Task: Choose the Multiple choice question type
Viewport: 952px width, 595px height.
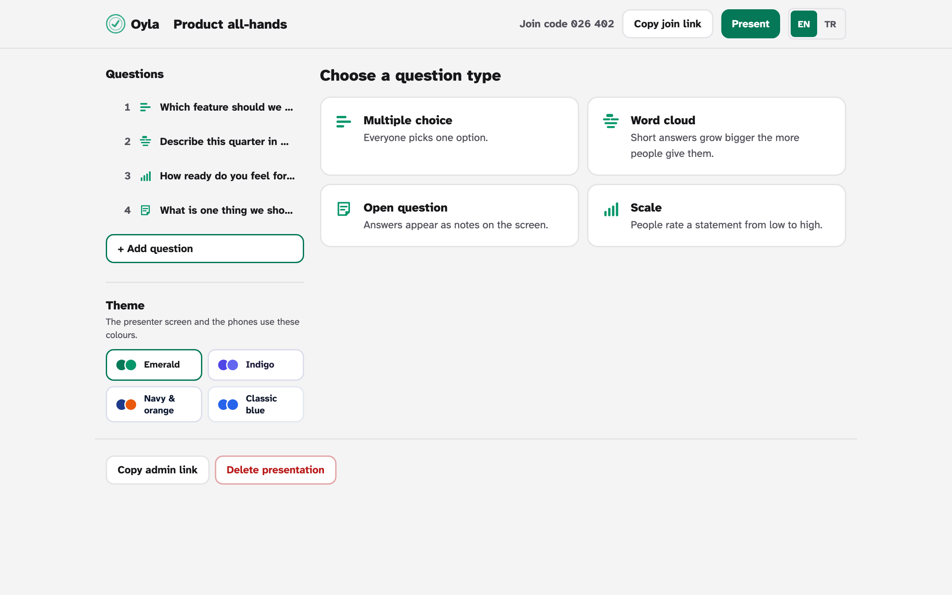Action: pos(449,136)
